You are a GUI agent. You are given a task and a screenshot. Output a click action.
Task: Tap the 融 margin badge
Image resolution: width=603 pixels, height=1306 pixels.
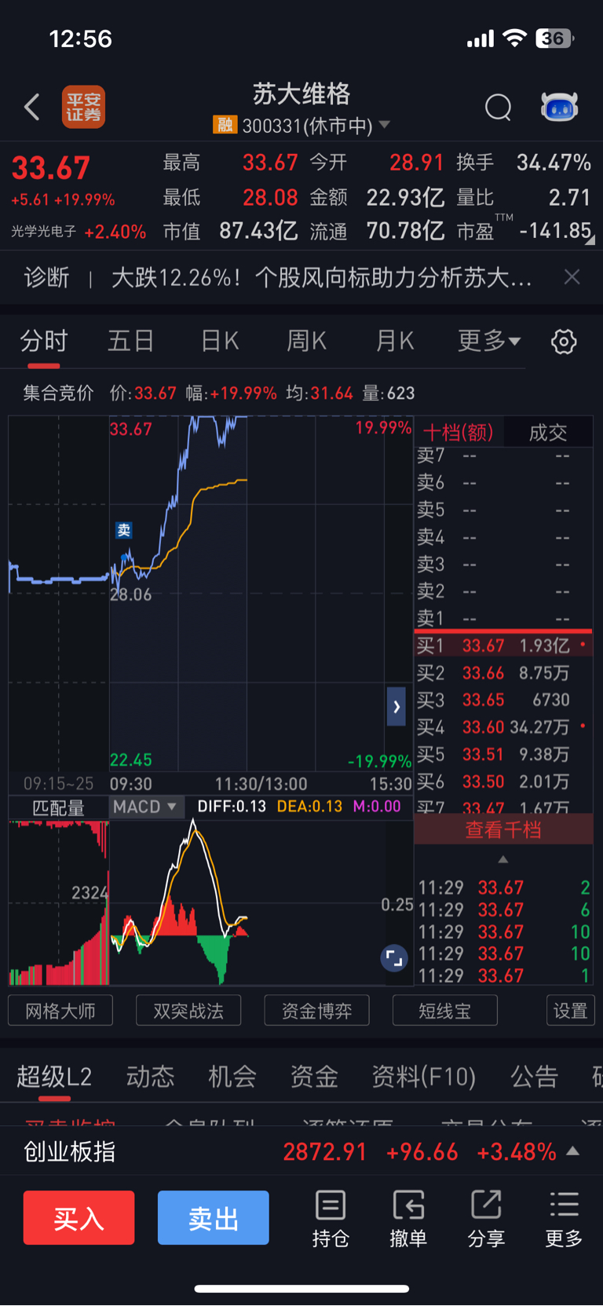click(x=225, y=125)
